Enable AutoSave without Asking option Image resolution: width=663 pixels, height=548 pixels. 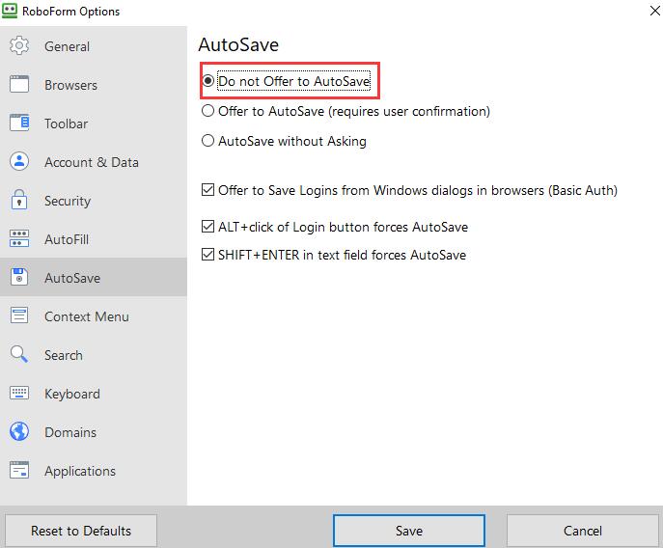tap(208, 141)
